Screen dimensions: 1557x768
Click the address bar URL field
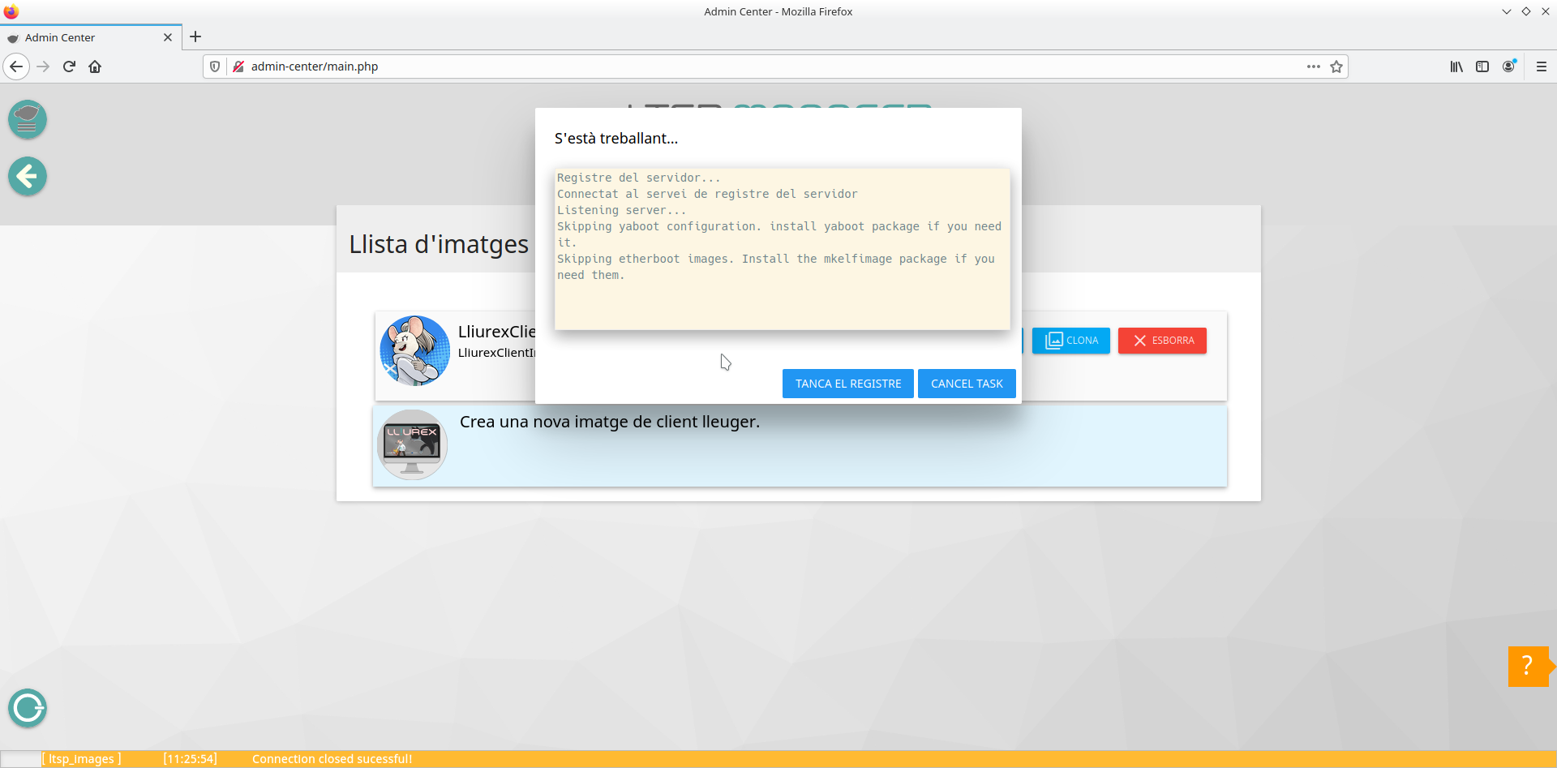click(x=730, y=67)
